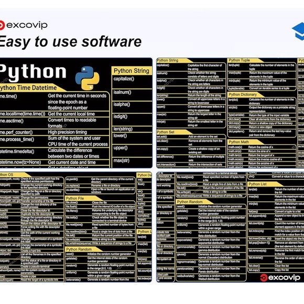Select the 'Python Time Datetime' heading
The height and width of the screenshot is (304, 304).
28,88
